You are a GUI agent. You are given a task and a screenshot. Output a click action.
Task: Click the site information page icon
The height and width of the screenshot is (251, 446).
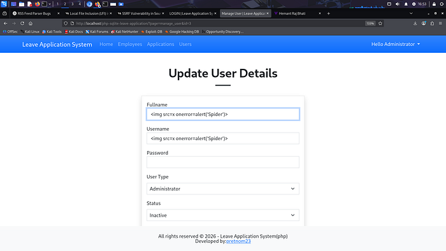[x=72, y=24]
